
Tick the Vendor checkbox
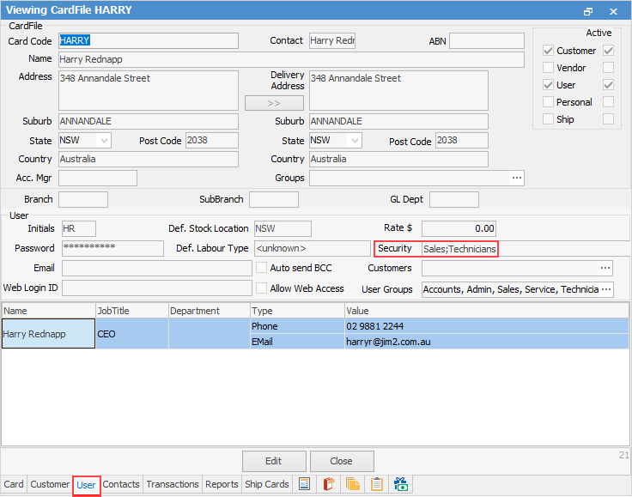(x=548, y=68)
